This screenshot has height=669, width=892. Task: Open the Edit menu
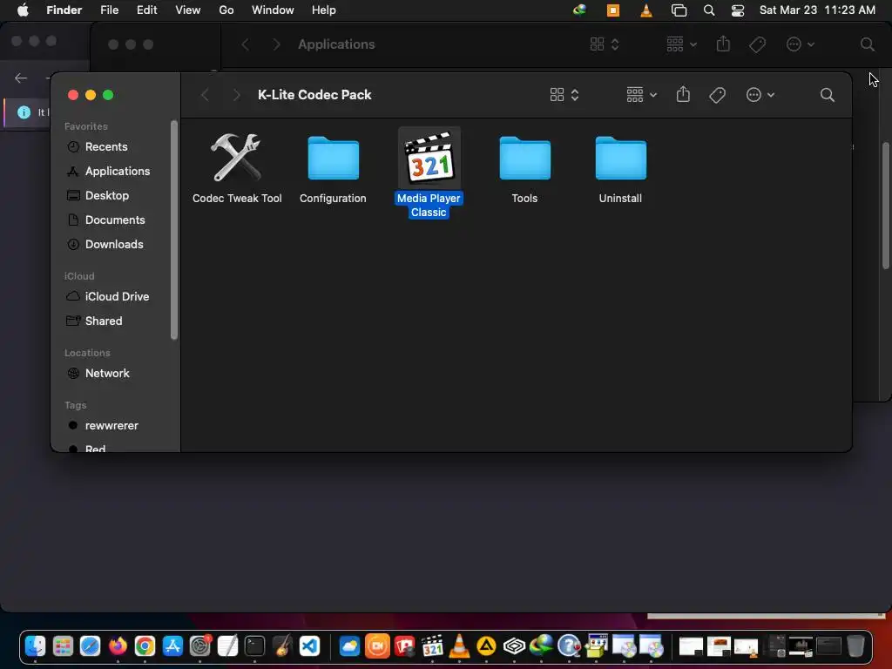[x=146, y=10]
